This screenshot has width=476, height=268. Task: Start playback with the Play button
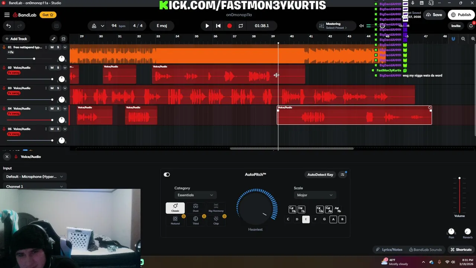[x=207, y=26]
